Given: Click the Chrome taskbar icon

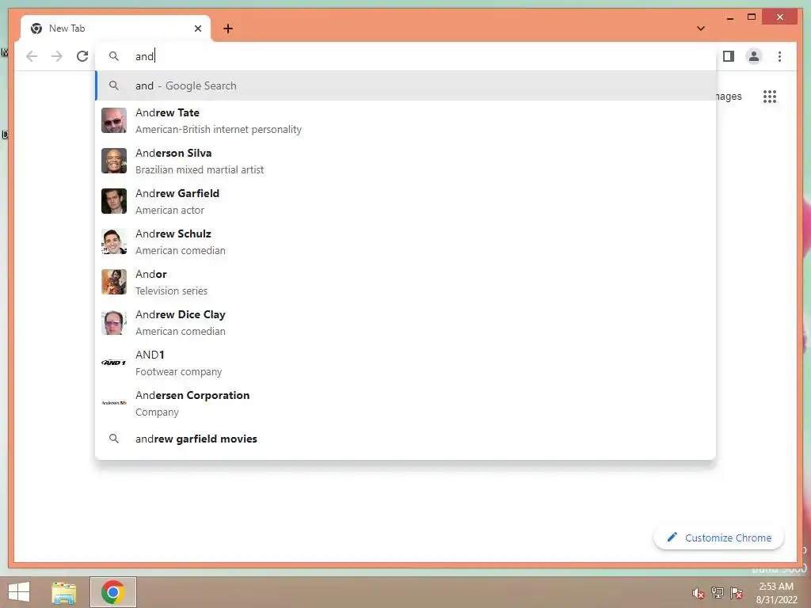Looking at the screenshot, I should (x=112, y=592).
